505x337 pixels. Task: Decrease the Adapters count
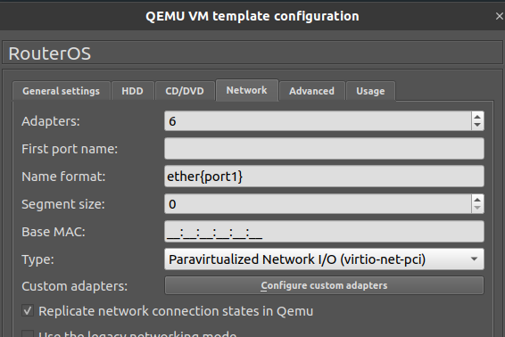pos(477,125)
